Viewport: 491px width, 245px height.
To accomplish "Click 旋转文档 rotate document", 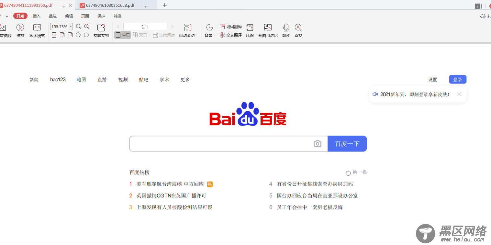I will (x=101, y=31).
